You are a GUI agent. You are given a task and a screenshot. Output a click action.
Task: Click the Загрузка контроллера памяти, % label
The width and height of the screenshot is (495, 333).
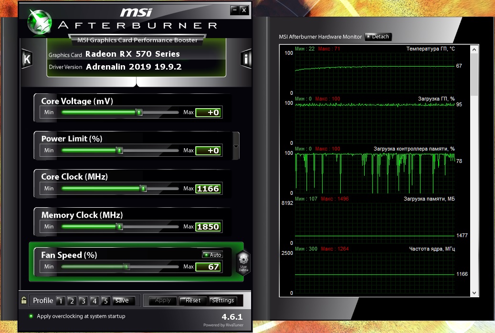coord(414,149)
